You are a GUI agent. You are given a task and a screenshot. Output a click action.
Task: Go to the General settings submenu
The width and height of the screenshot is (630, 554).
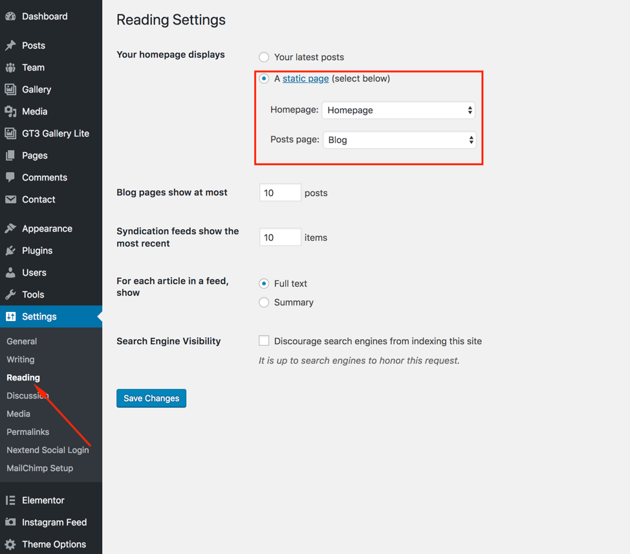coord(22,341)
